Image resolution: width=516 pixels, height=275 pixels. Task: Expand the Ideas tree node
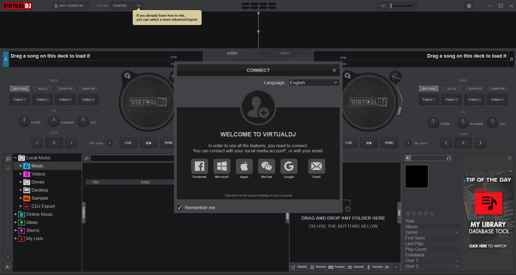(15, 223)
